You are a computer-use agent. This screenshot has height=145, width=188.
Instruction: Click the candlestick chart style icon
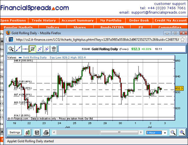click(x=27, y=132)
